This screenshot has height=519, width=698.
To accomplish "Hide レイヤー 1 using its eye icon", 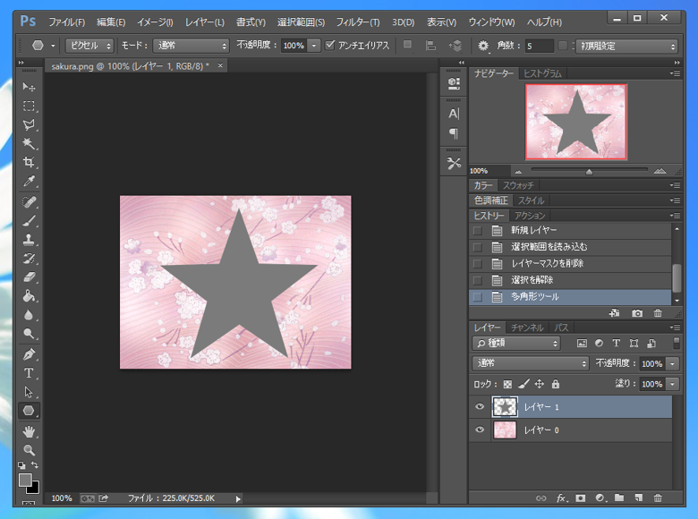I will point(480,407).
